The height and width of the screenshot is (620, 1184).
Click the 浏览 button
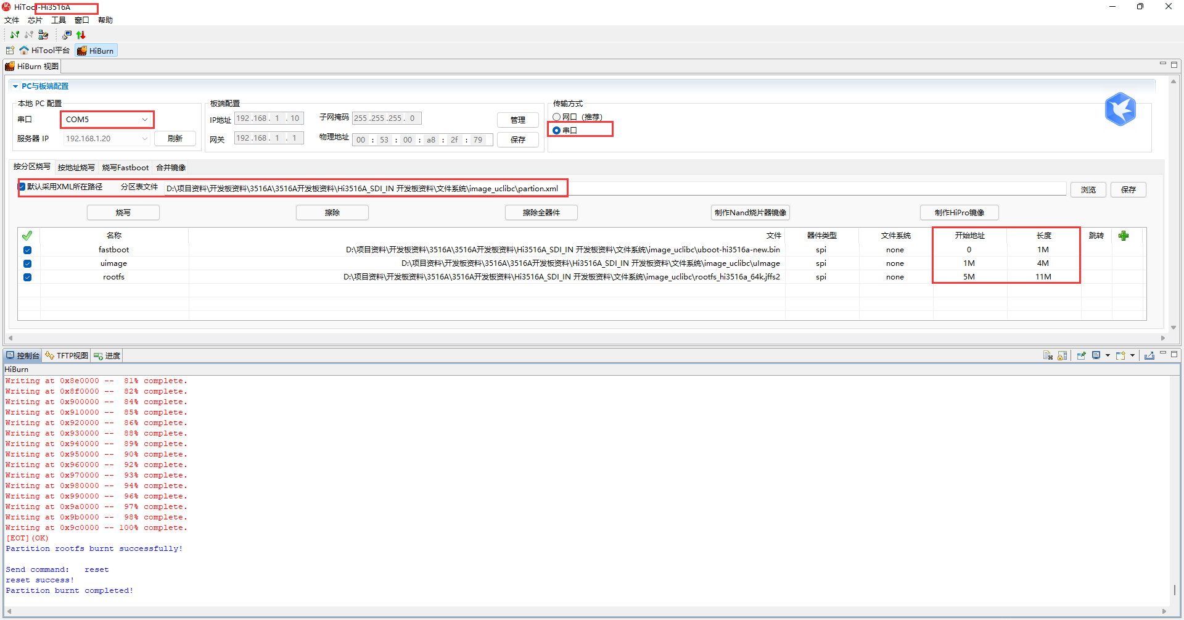(x=1088, y=190)
